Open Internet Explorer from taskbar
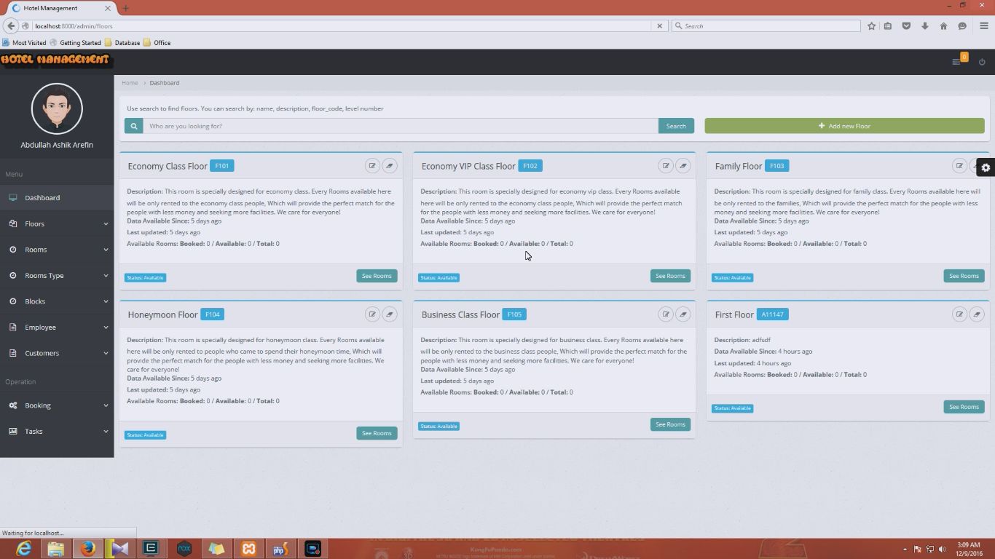Screen dimensions: 995x559 23,549
